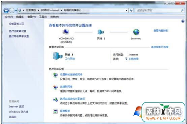Click the 疑难解答 icon
Screen dimensions: 187x124
55,112
